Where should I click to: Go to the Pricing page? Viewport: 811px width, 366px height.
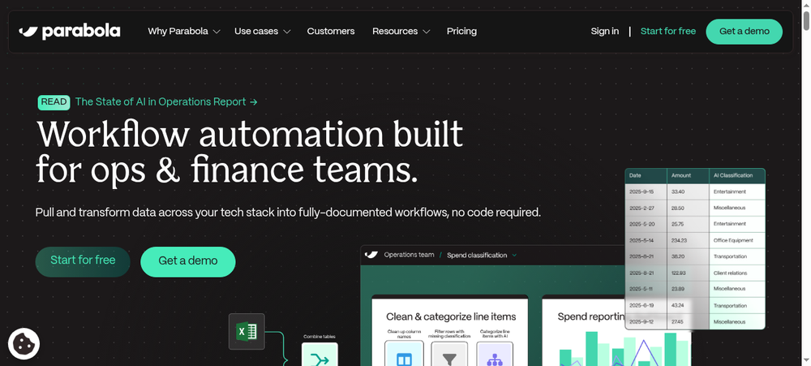click(462, 32)
